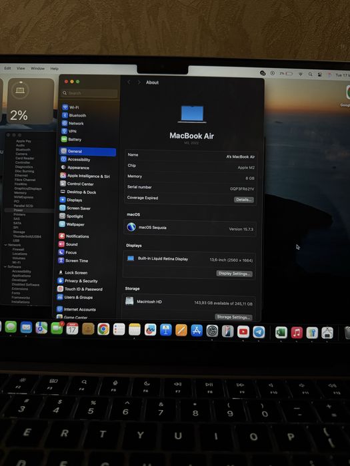The height and width of the screenshot is (466, 350).
Task: Open Microsoft Excel from the Dock
Action: [281, 333]
